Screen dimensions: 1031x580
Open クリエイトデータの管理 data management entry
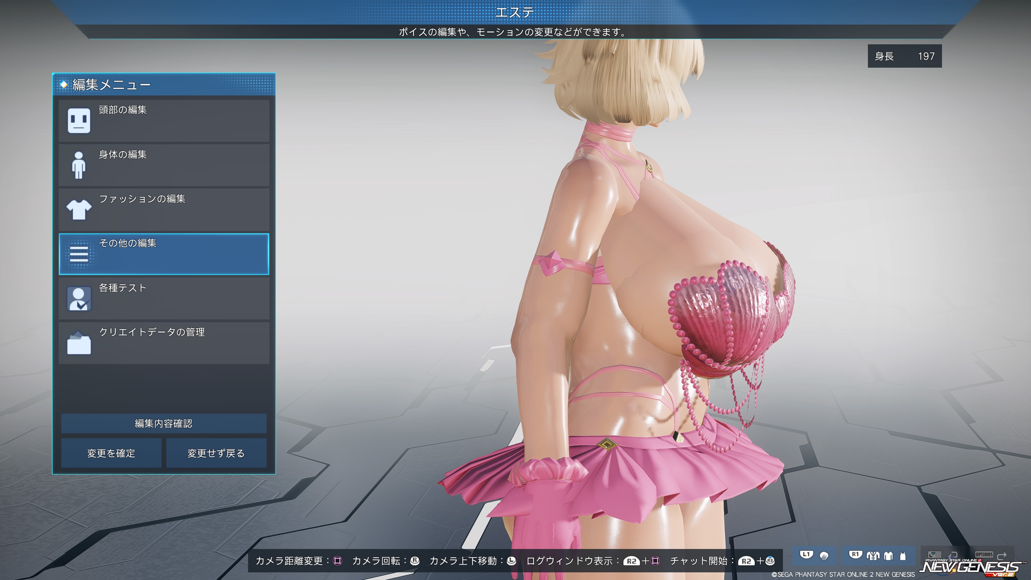[164, 343]
